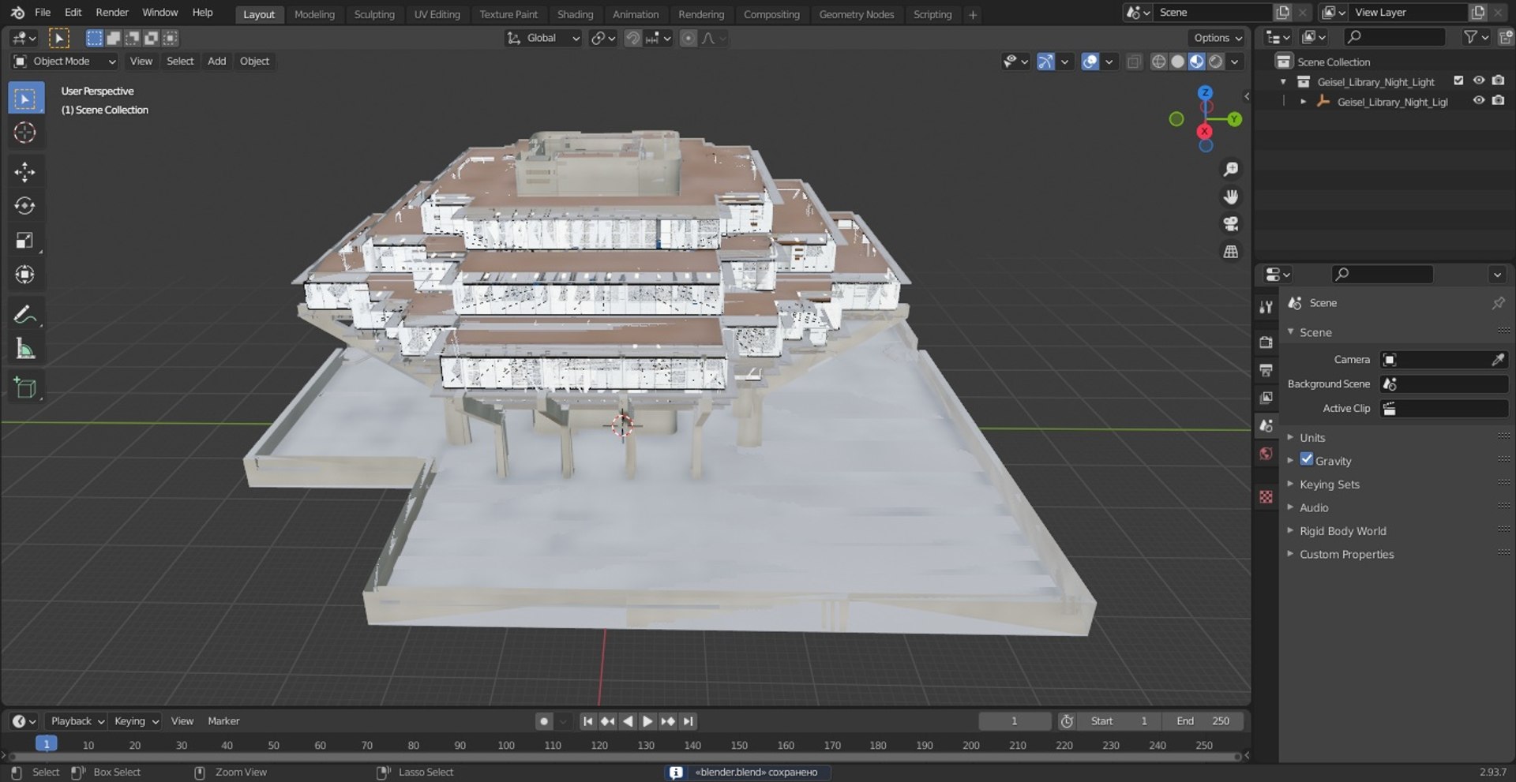Choose the Rotate tool

click(25, 206)
